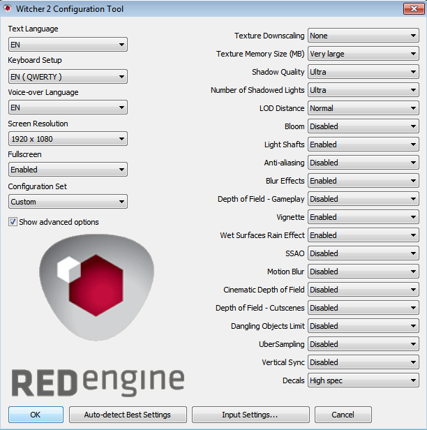Viewport: 427px width, 430px height.
Task: Open Input Settings dialog
Action: coord(250,415)
